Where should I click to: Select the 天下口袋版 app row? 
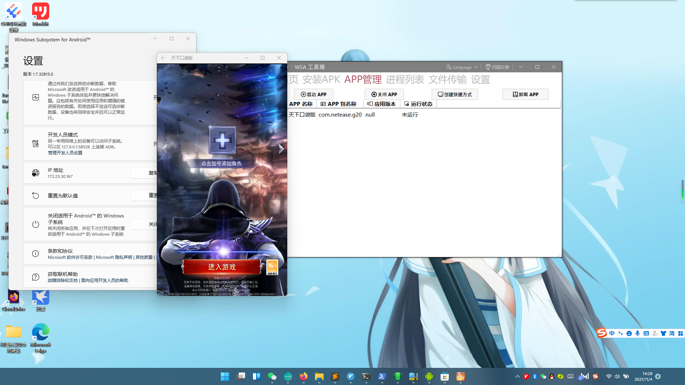click(424, 115)
